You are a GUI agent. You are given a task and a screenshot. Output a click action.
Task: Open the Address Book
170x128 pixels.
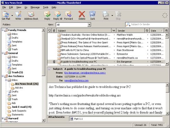pyautogui.click(x=31, y=15)
